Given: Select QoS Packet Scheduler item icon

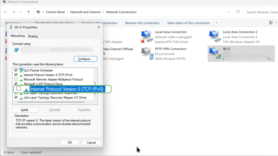Looking at the screenshot, I should click(x=21, y=70).
